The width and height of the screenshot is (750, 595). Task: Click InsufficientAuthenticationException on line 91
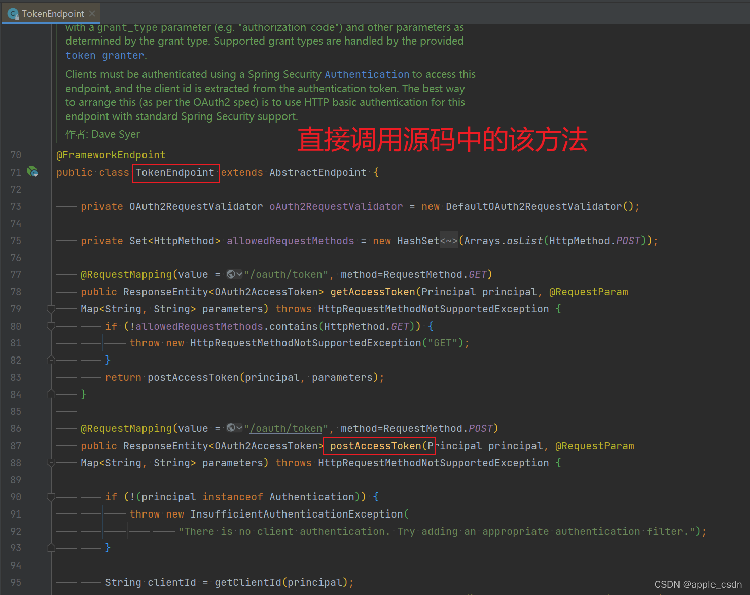click(297, 514)
